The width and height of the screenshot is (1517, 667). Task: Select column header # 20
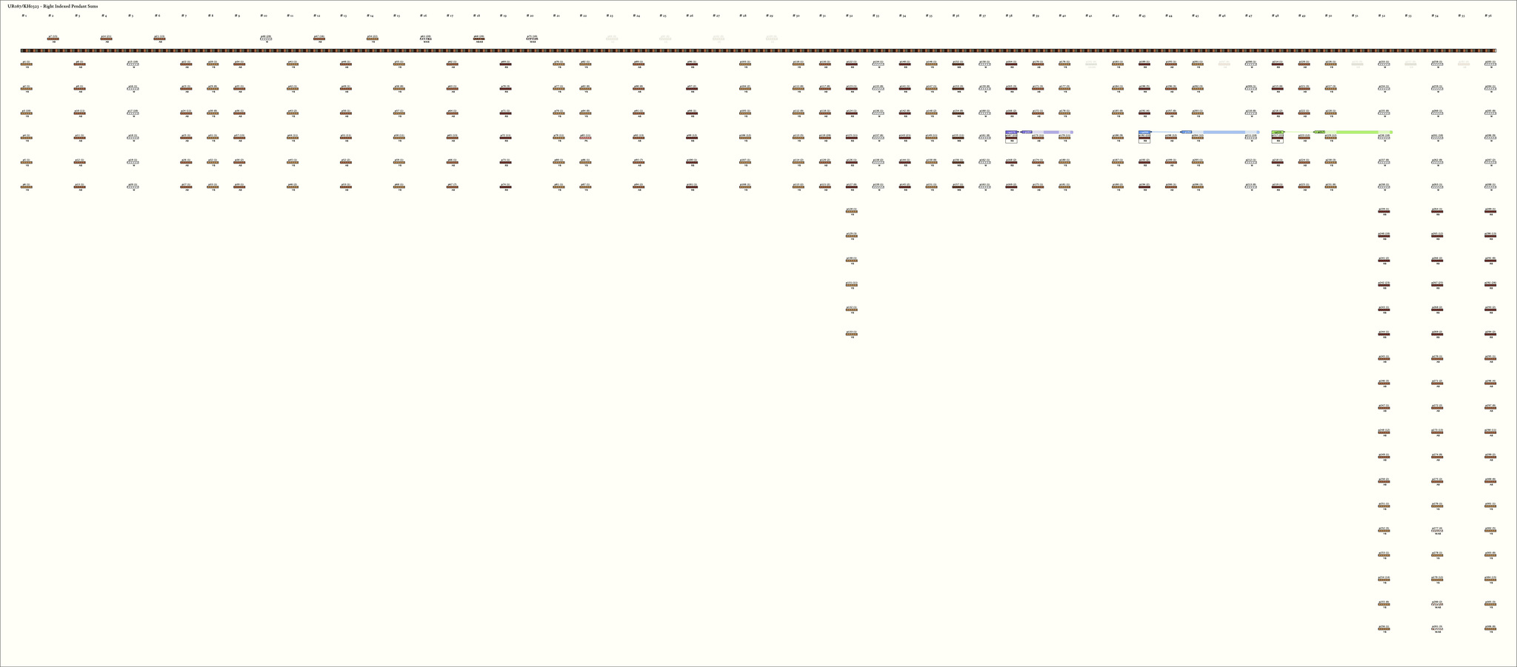[530, 16]
